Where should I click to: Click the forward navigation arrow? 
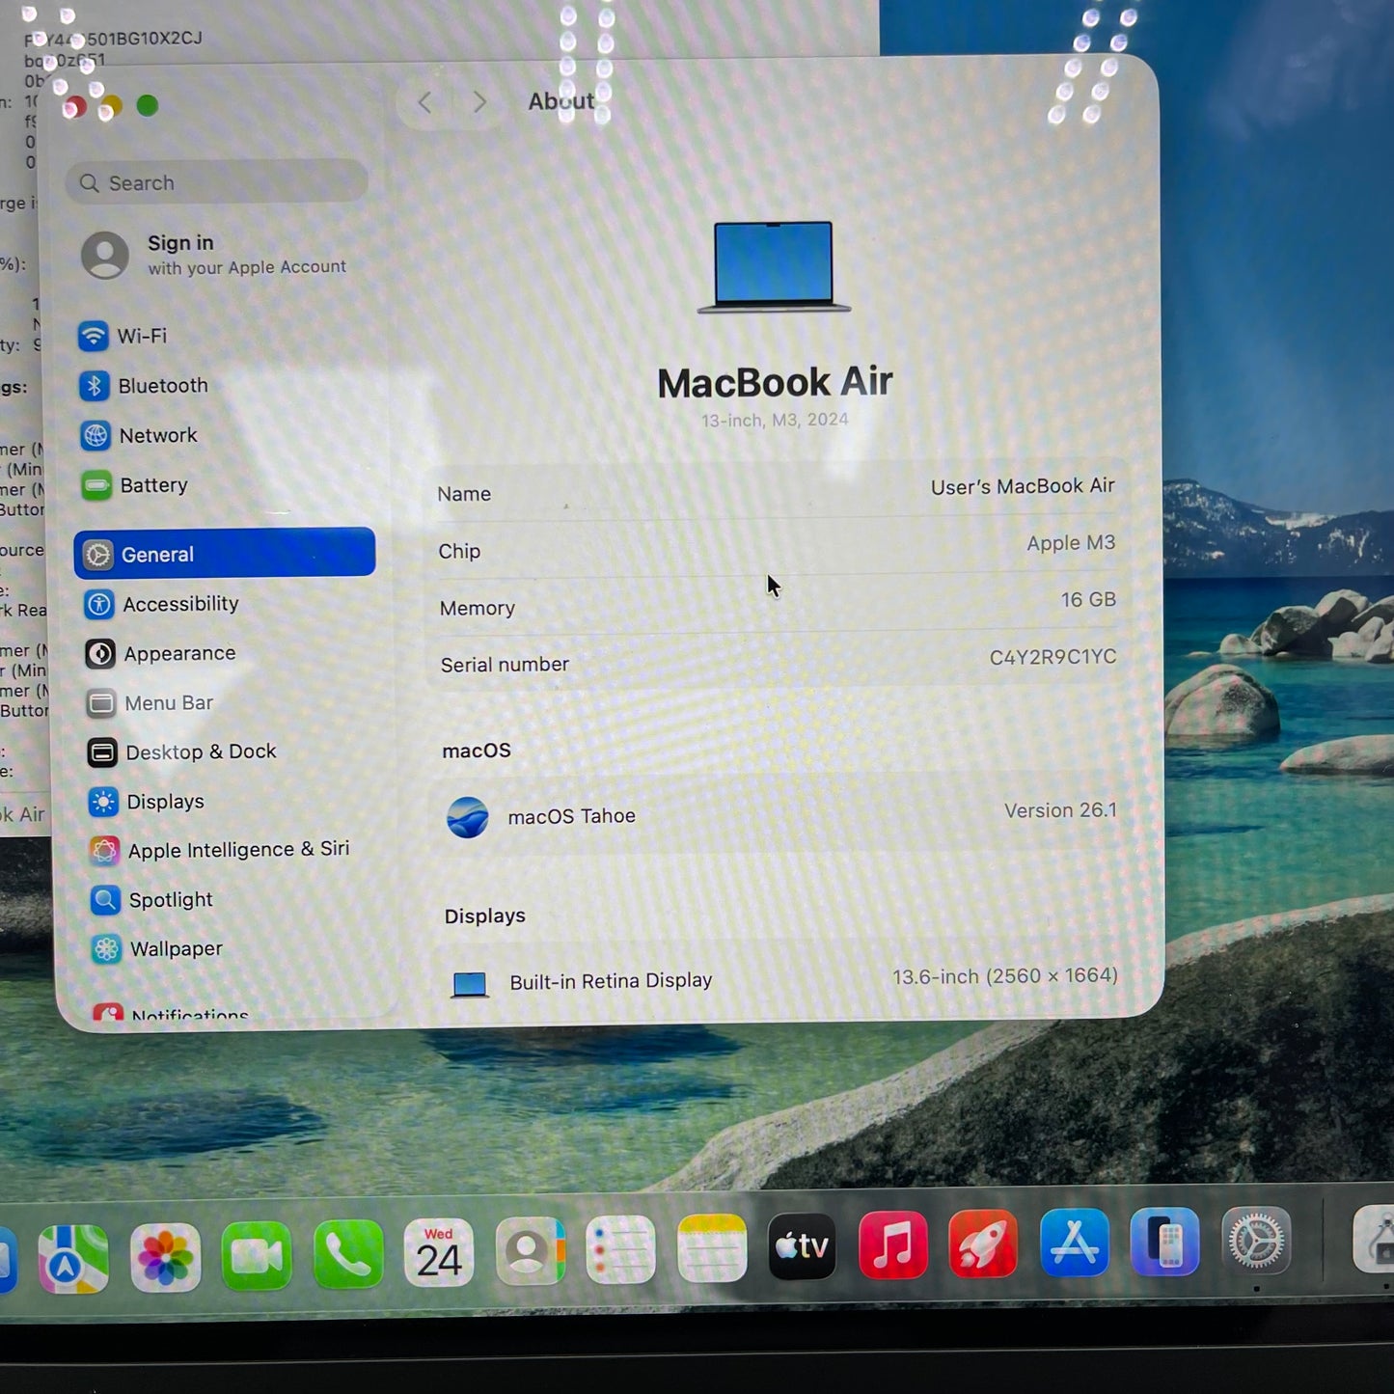tap(479, 101)
